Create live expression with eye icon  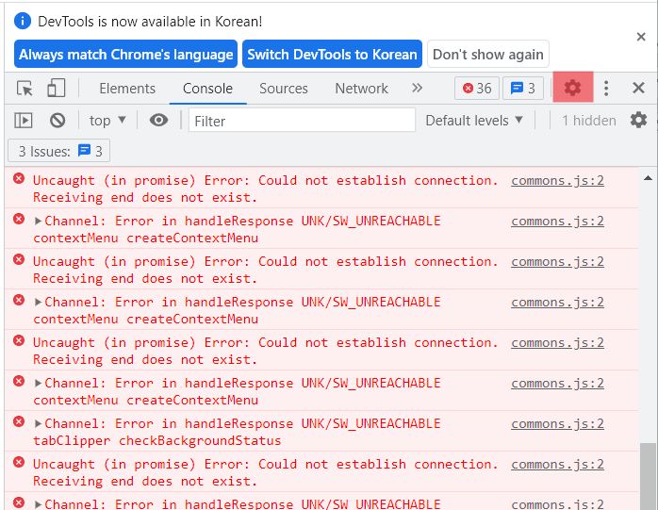tap(158, 121)
